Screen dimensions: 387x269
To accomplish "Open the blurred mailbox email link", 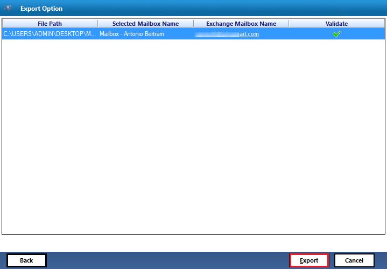I will pyautogui.click(x=227, y=34).
